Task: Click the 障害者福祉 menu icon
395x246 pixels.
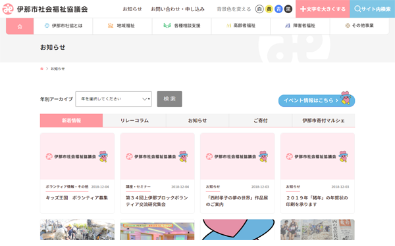Action: click(x=288, y=26)
